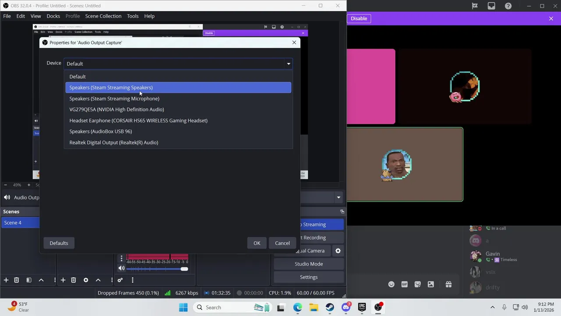
Task: Click the Scenes panel trash icon
Action: (x=17, y=280)
